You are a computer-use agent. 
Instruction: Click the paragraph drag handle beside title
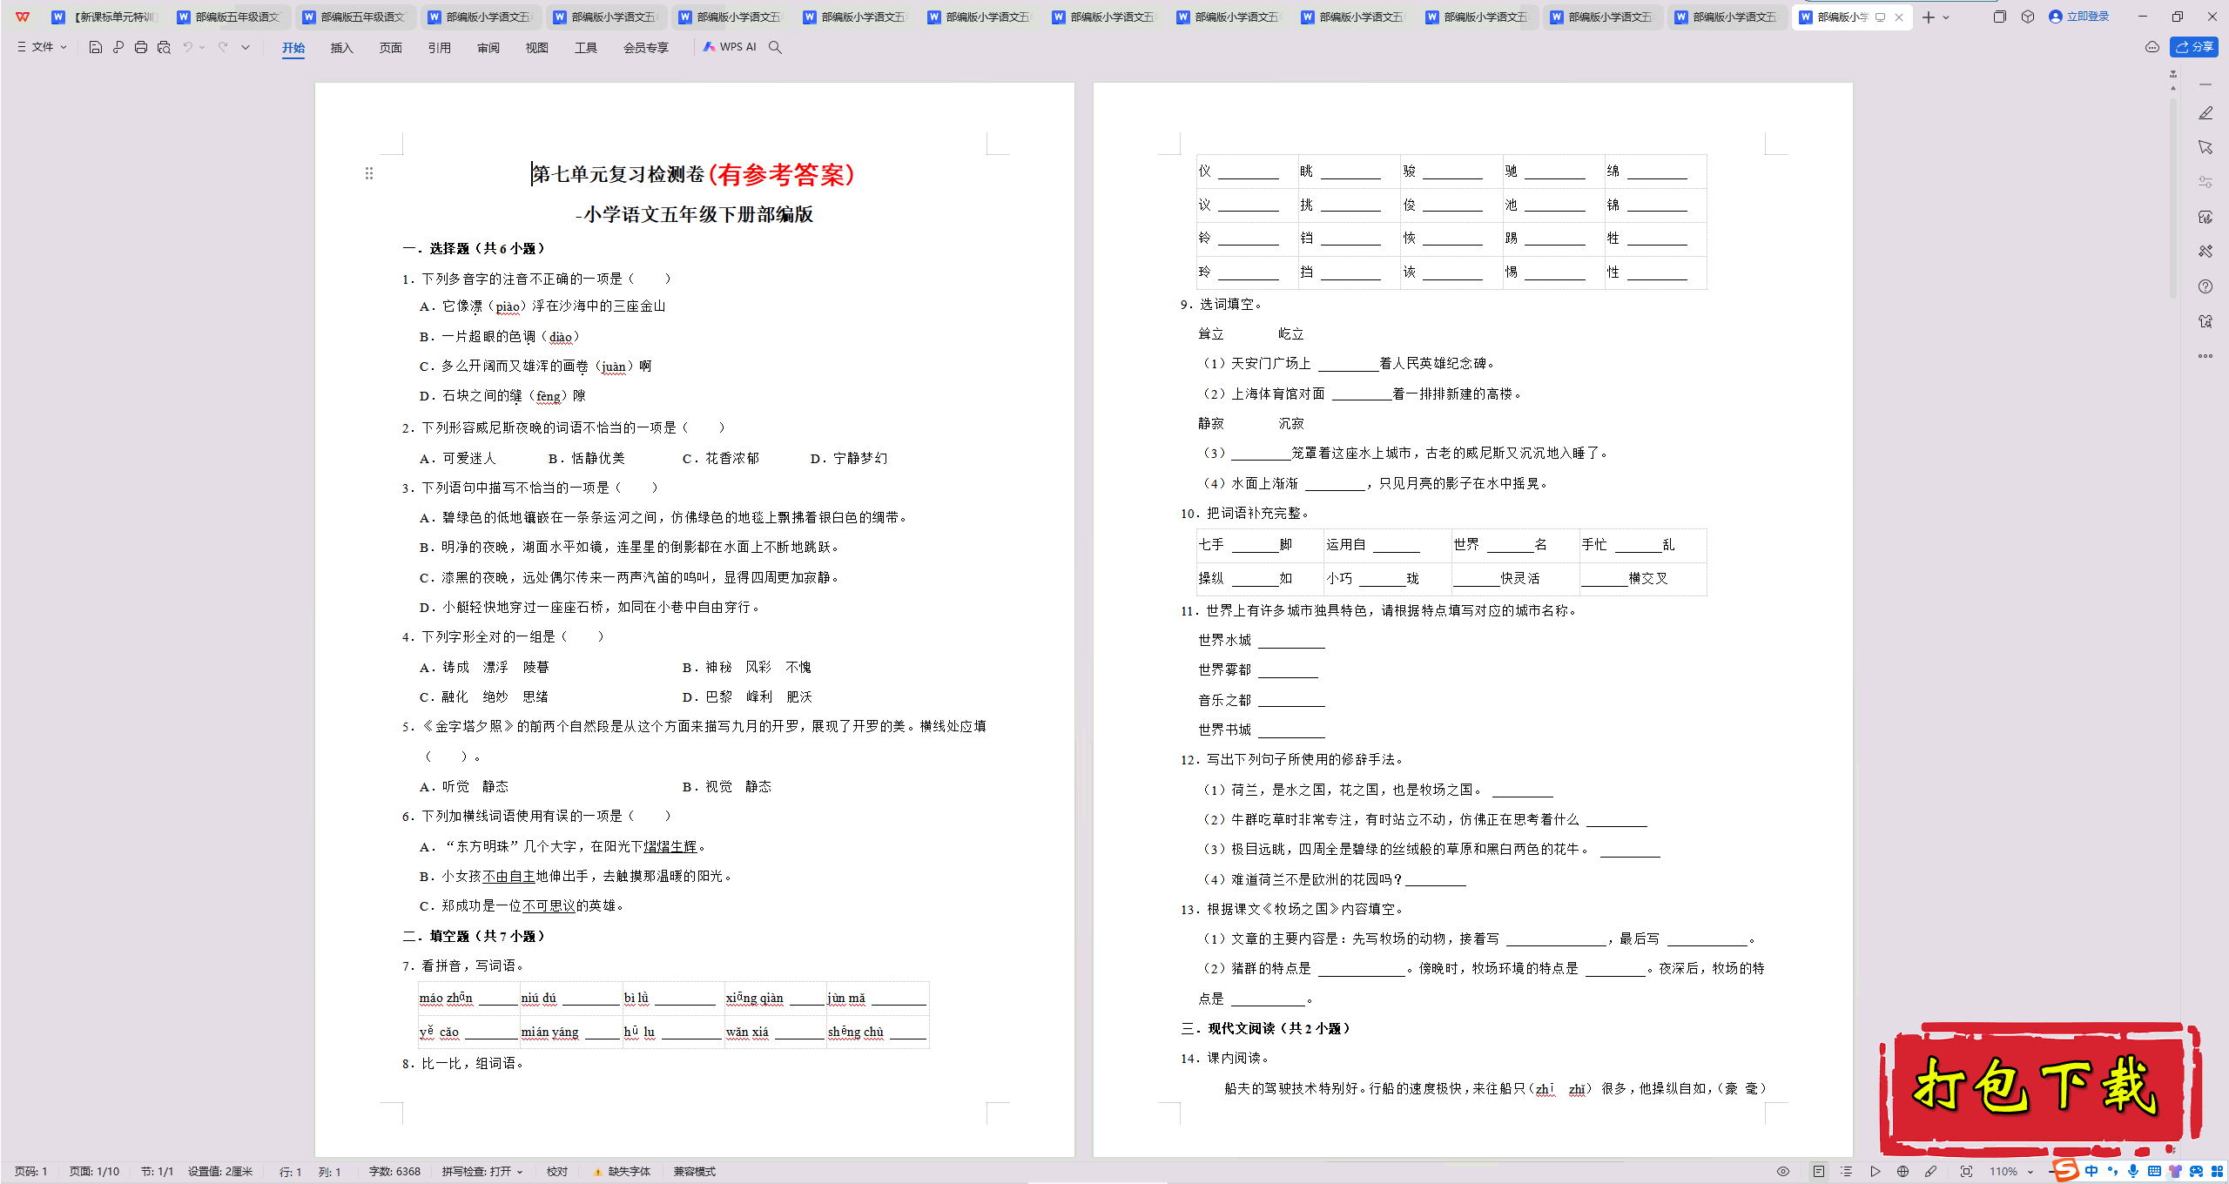click(x=369, y=174)
